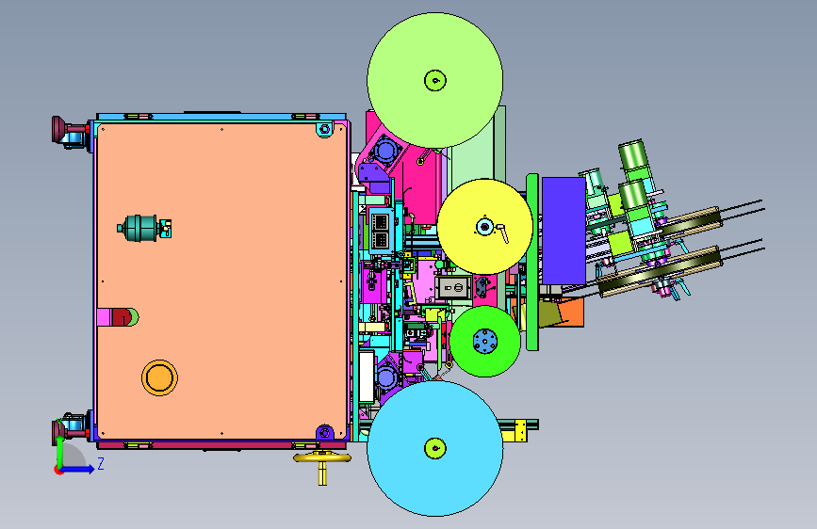
Task: Click the upper-left caster wheel
Action: point(71,133)
